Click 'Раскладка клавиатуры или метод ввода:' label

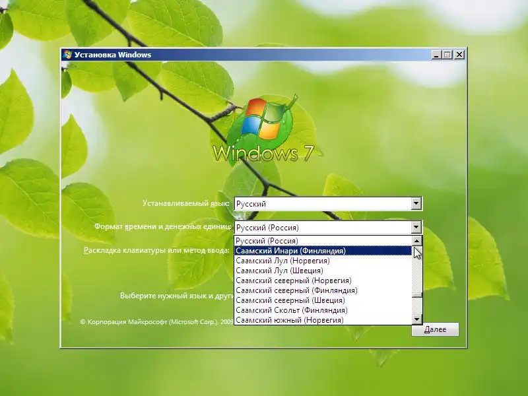coord(156,251)
